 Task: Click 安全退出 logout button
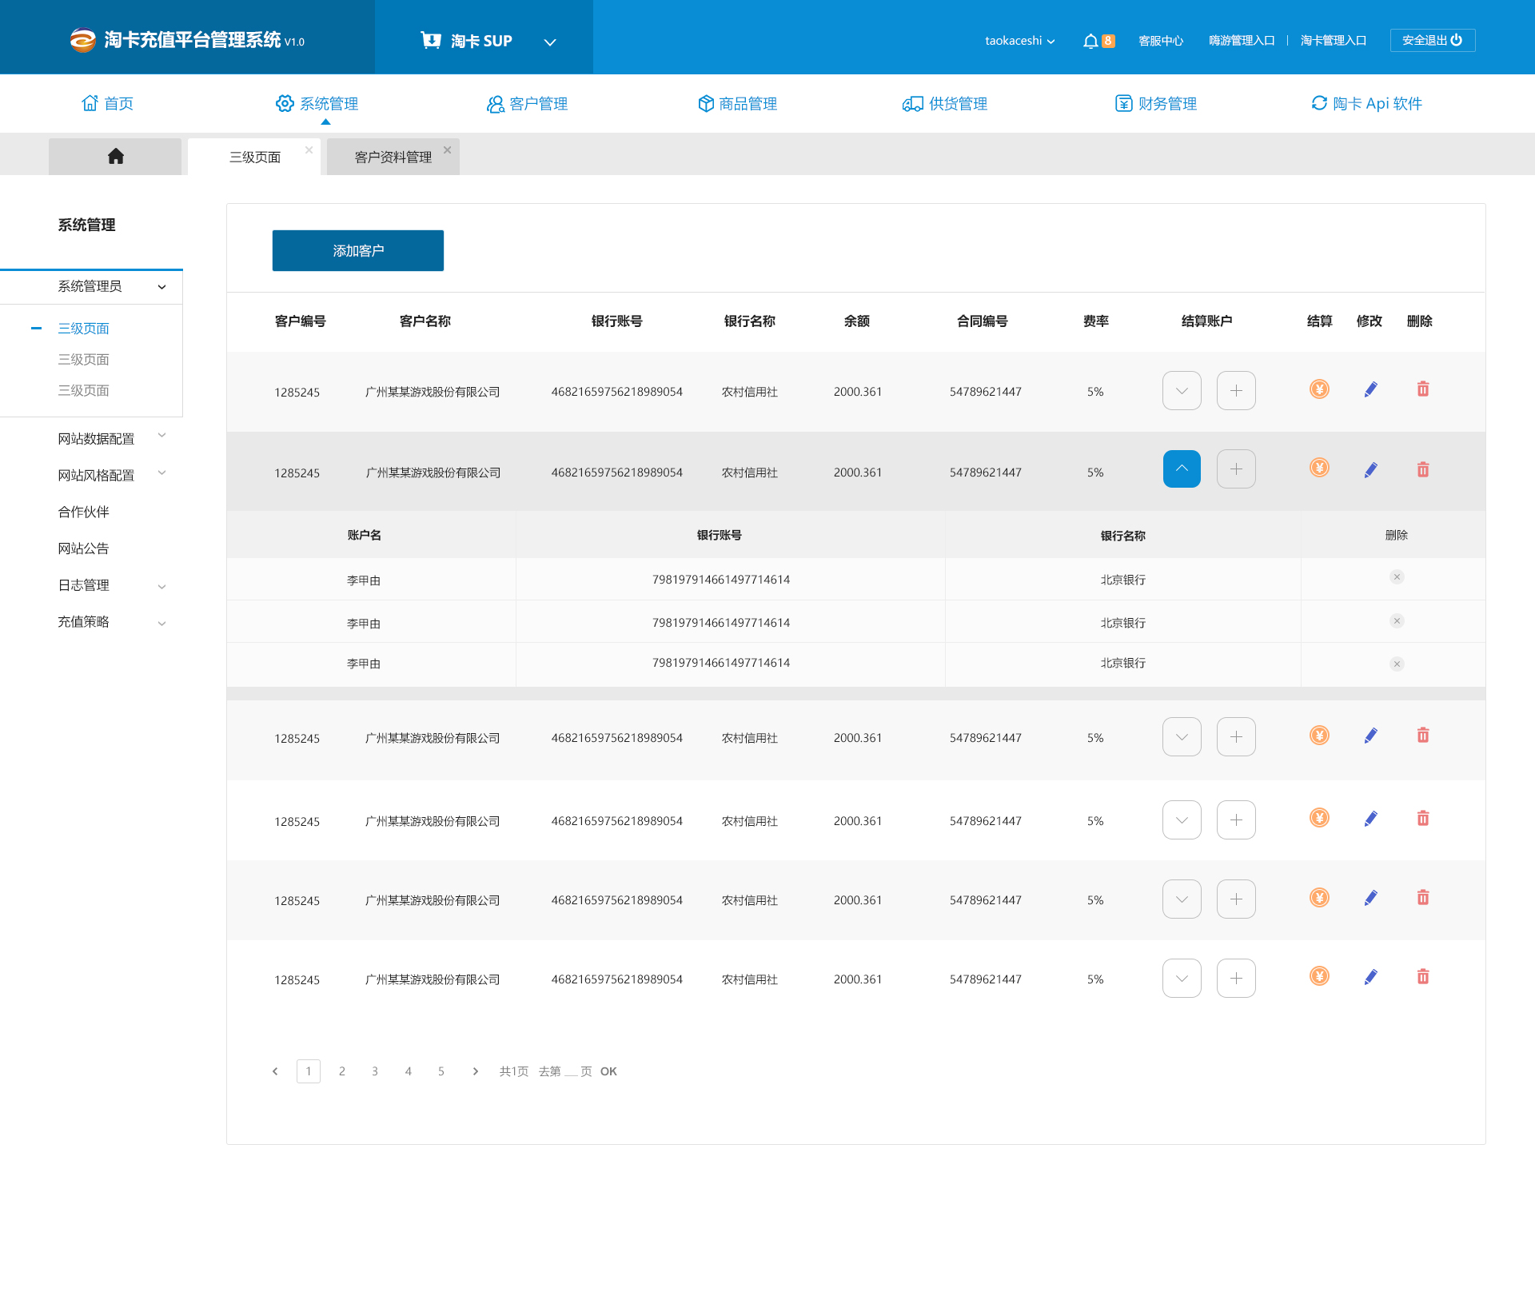[1433, 40]
